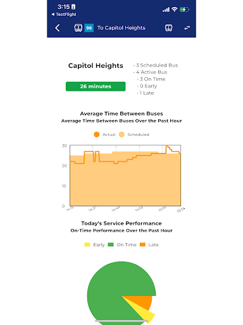This screenshot has height=325, width=243.
Task: Open the bus view icon in header
Action: 168,28
